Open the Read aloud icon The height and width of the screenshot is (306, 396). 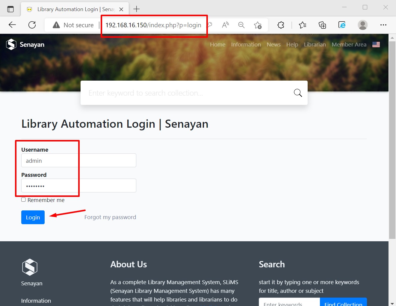[225, 25]
